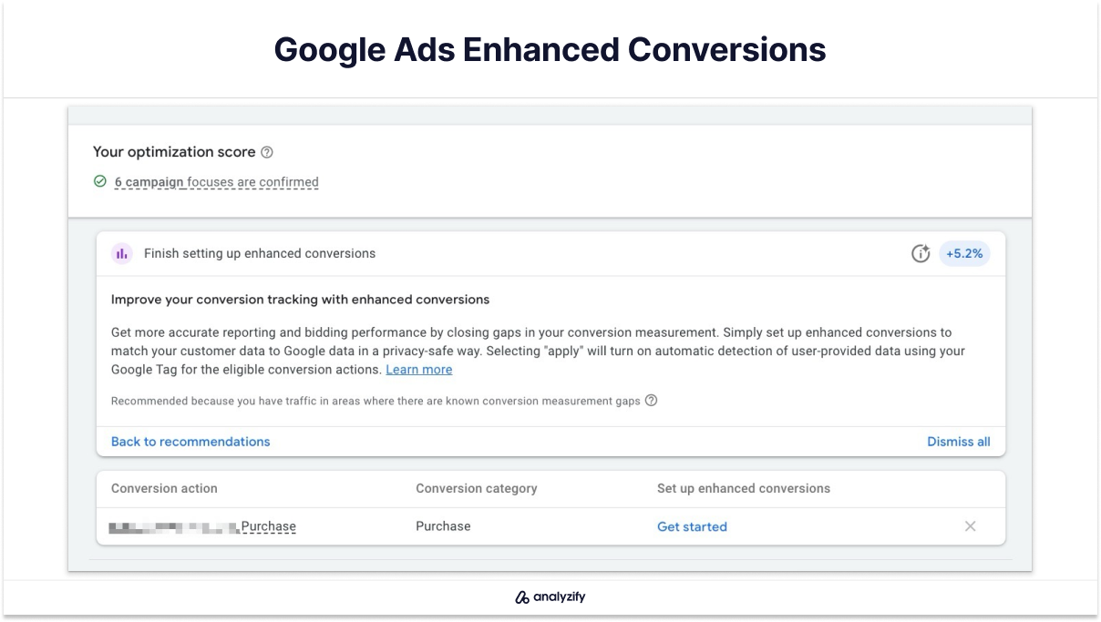Click the analyzify logo
Screen dimensions: 1101x622
550,597
